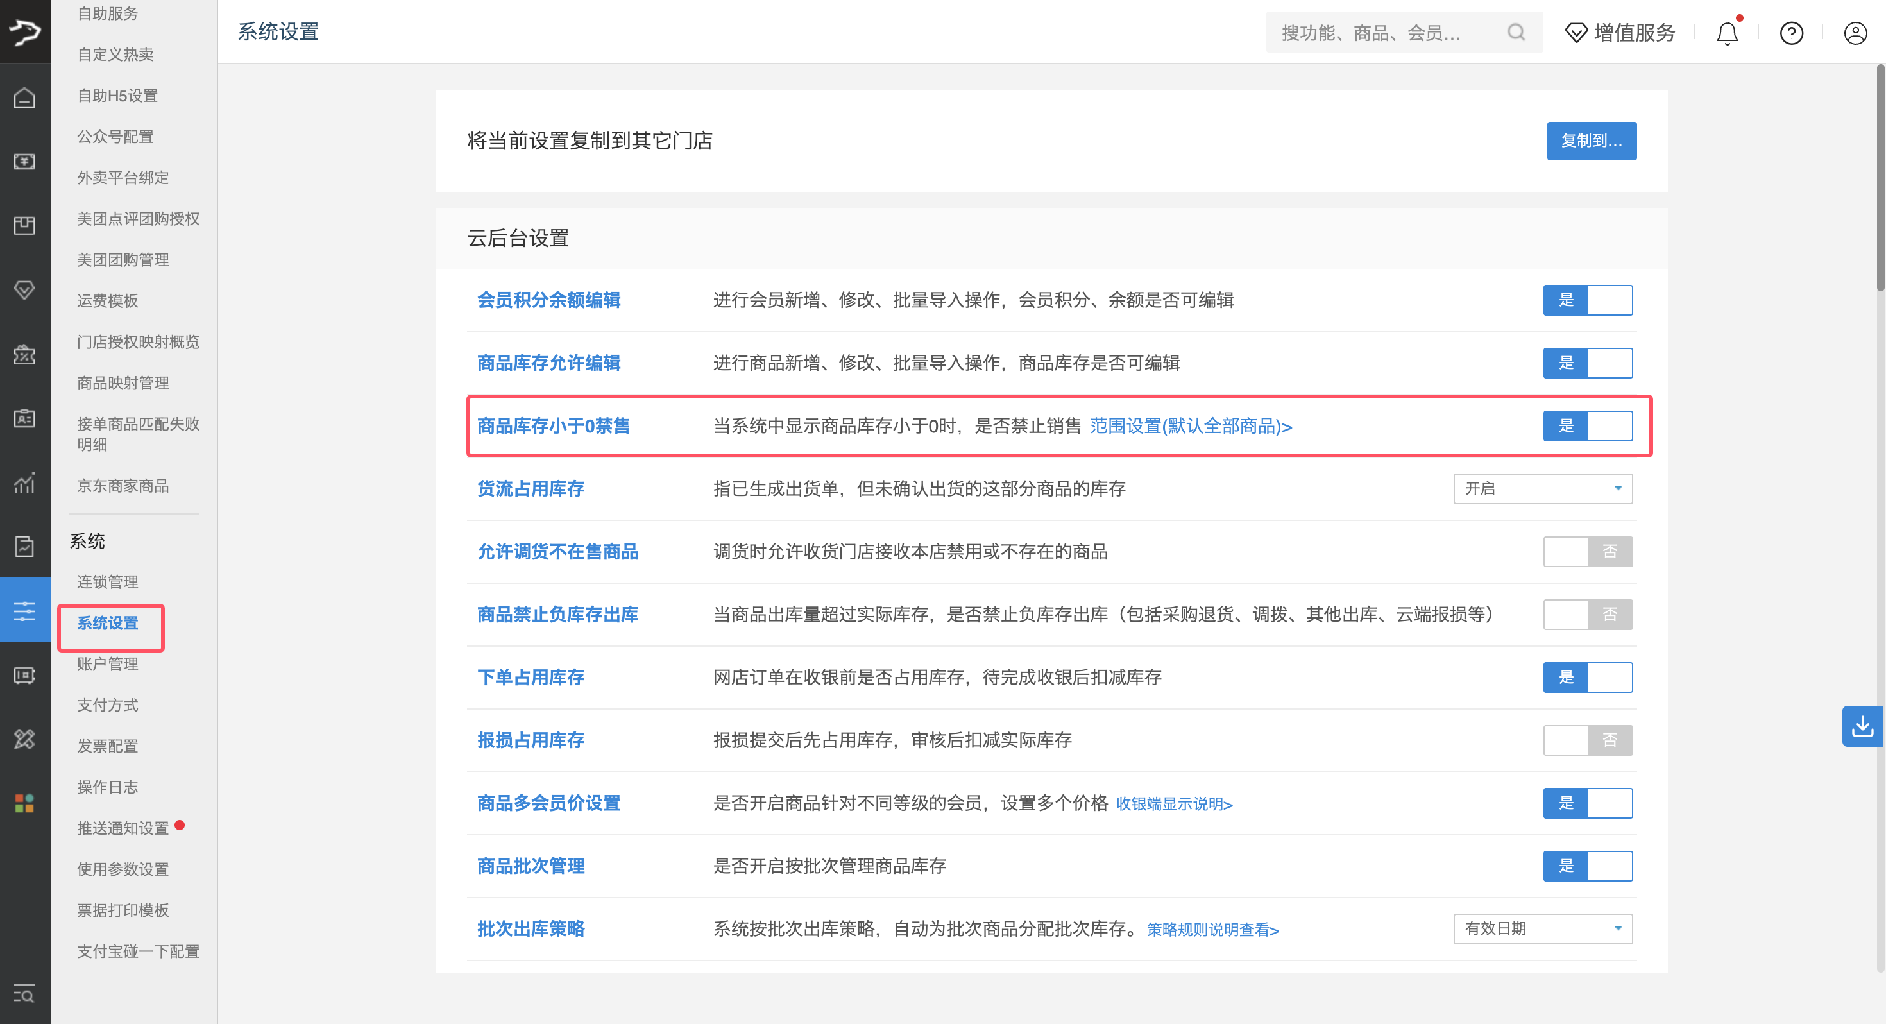Viewport: 1886px width, 1024px height.
Task: Open 批次出库策略 dropdown showing 有效日期
Action: 1543,929
